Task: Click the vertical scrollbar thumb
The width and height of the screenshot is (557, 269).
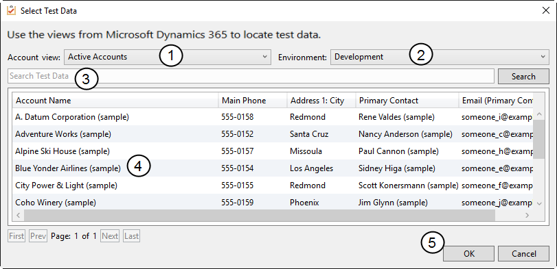Action: click(x=539, y=139)
